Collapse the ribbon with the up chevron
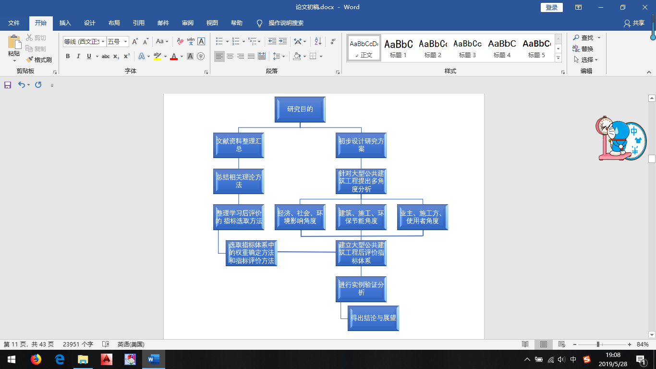The image size is (656, 369). click(649, 72)
